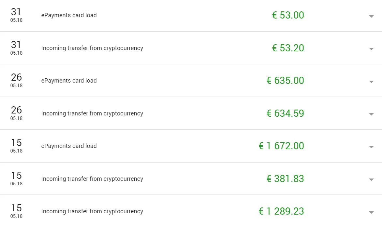Expand the € 1 289.23 transfer arrow
This screenshot has height=225, width=382.
(x=371, y=212)
